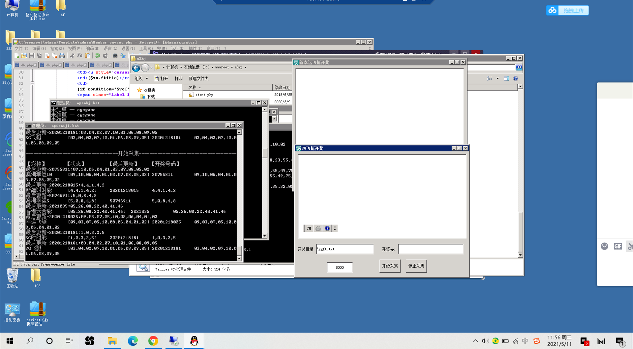Open the 语言(L) menu in Notepad++

point(110,48)
